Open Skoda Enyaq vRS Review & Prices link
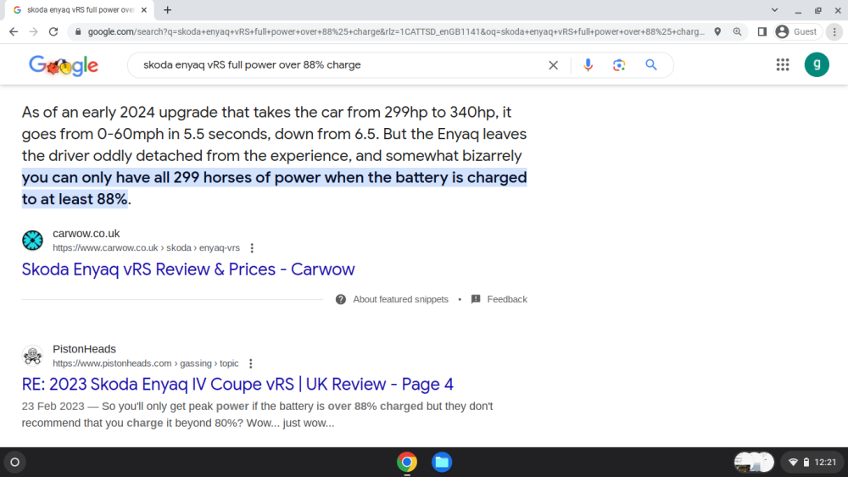The image size is (848, 477). click(x=188, y=269)
